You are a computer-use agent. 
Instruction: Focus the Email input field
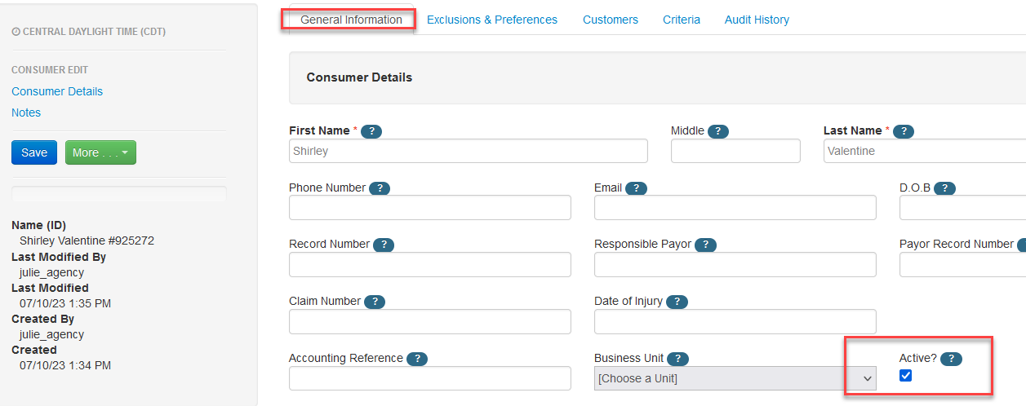click(735, 208)
